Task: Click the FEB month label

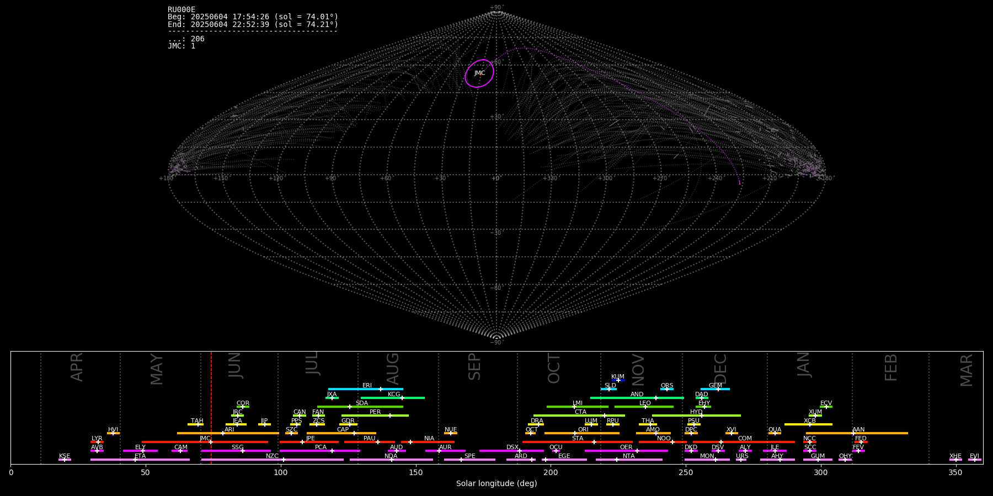Action: pos(891,368)
